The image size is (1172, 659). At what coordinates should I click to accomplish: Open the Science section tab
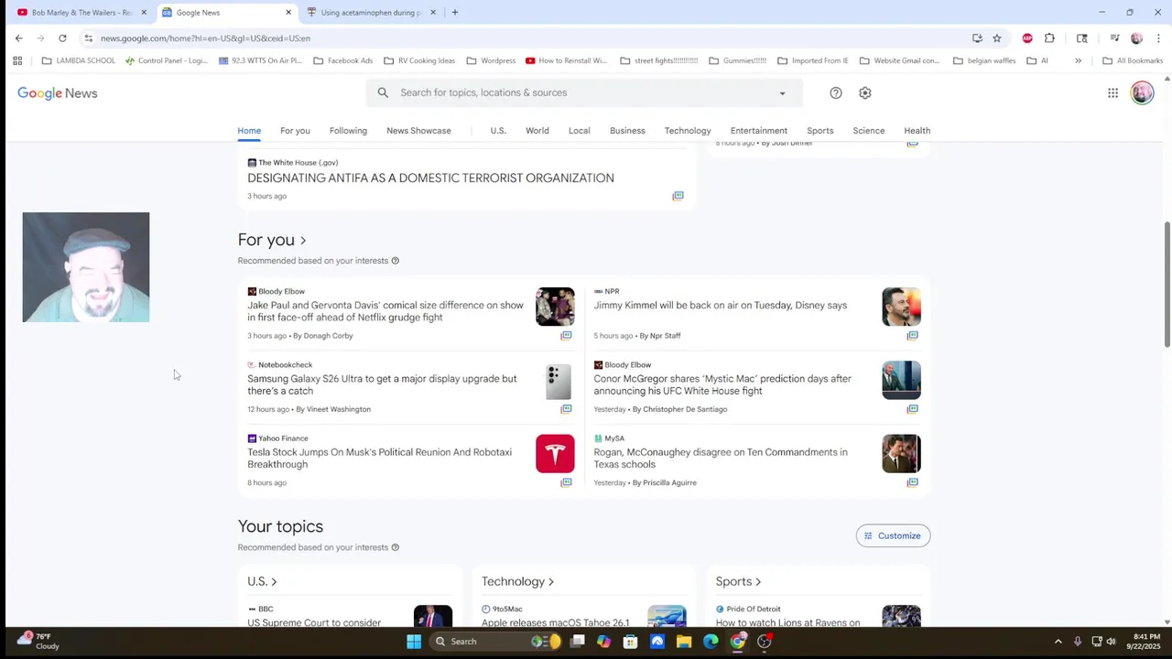[869, 131]
